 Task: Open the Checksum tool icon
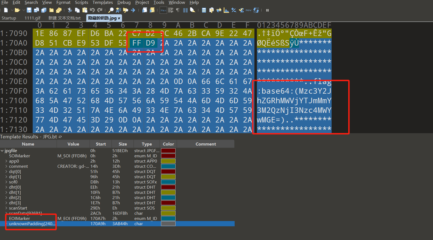(x=241, y=10)
